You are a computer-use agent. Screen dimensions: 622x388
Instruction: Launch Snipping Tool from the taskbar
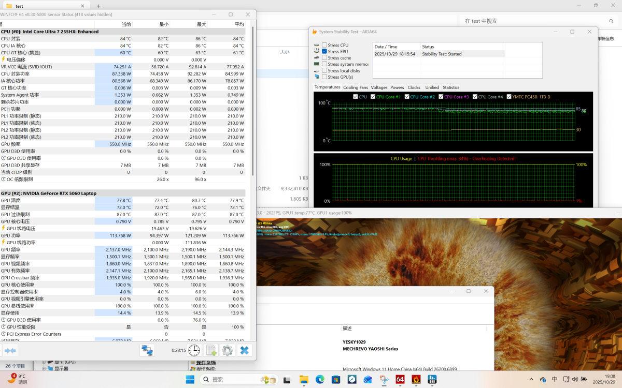(x=384, y=379)
